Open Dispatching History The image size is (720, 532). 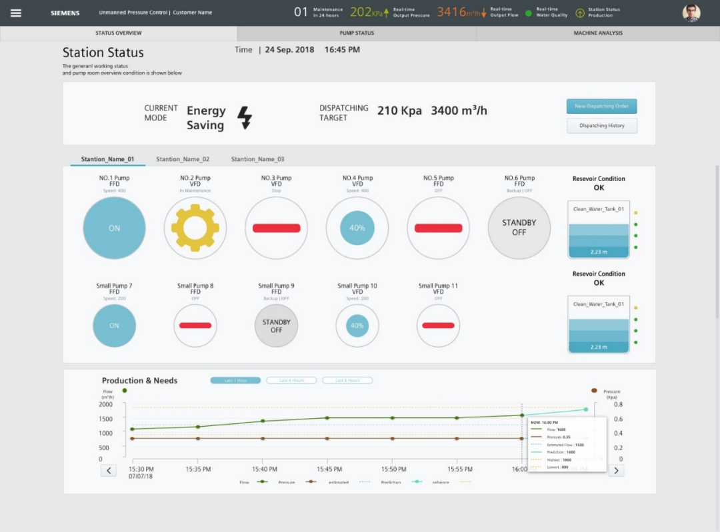click(602, 126)
